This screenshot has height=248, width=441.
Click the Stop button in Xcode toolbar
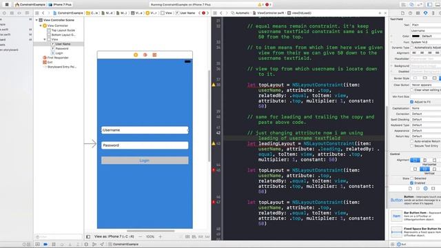[x=7, y=5]
